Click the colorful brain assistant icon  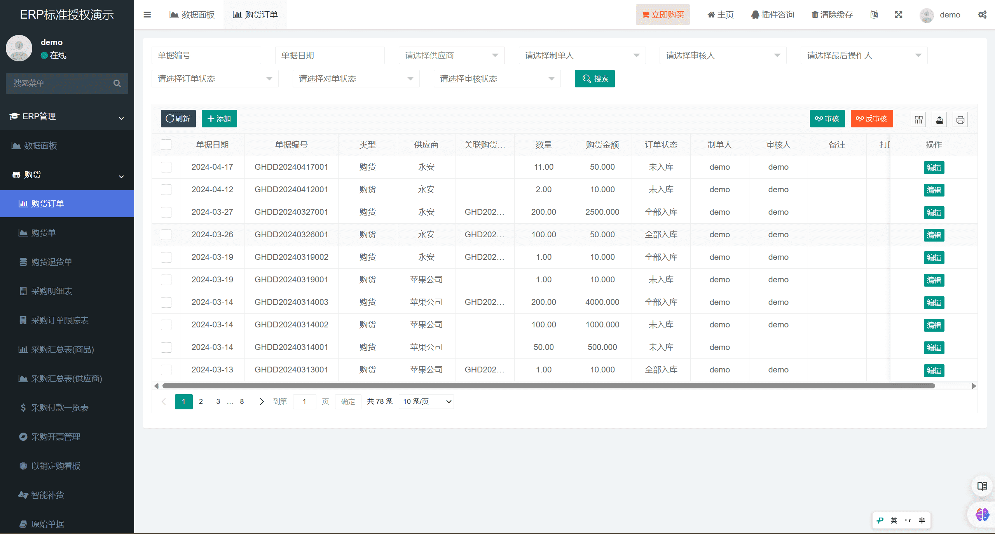pos(982,515)
